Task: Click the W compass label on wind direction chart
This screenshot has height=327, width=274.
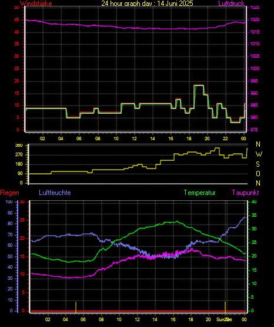Action: pyautogui.click(x=259, y=154)
